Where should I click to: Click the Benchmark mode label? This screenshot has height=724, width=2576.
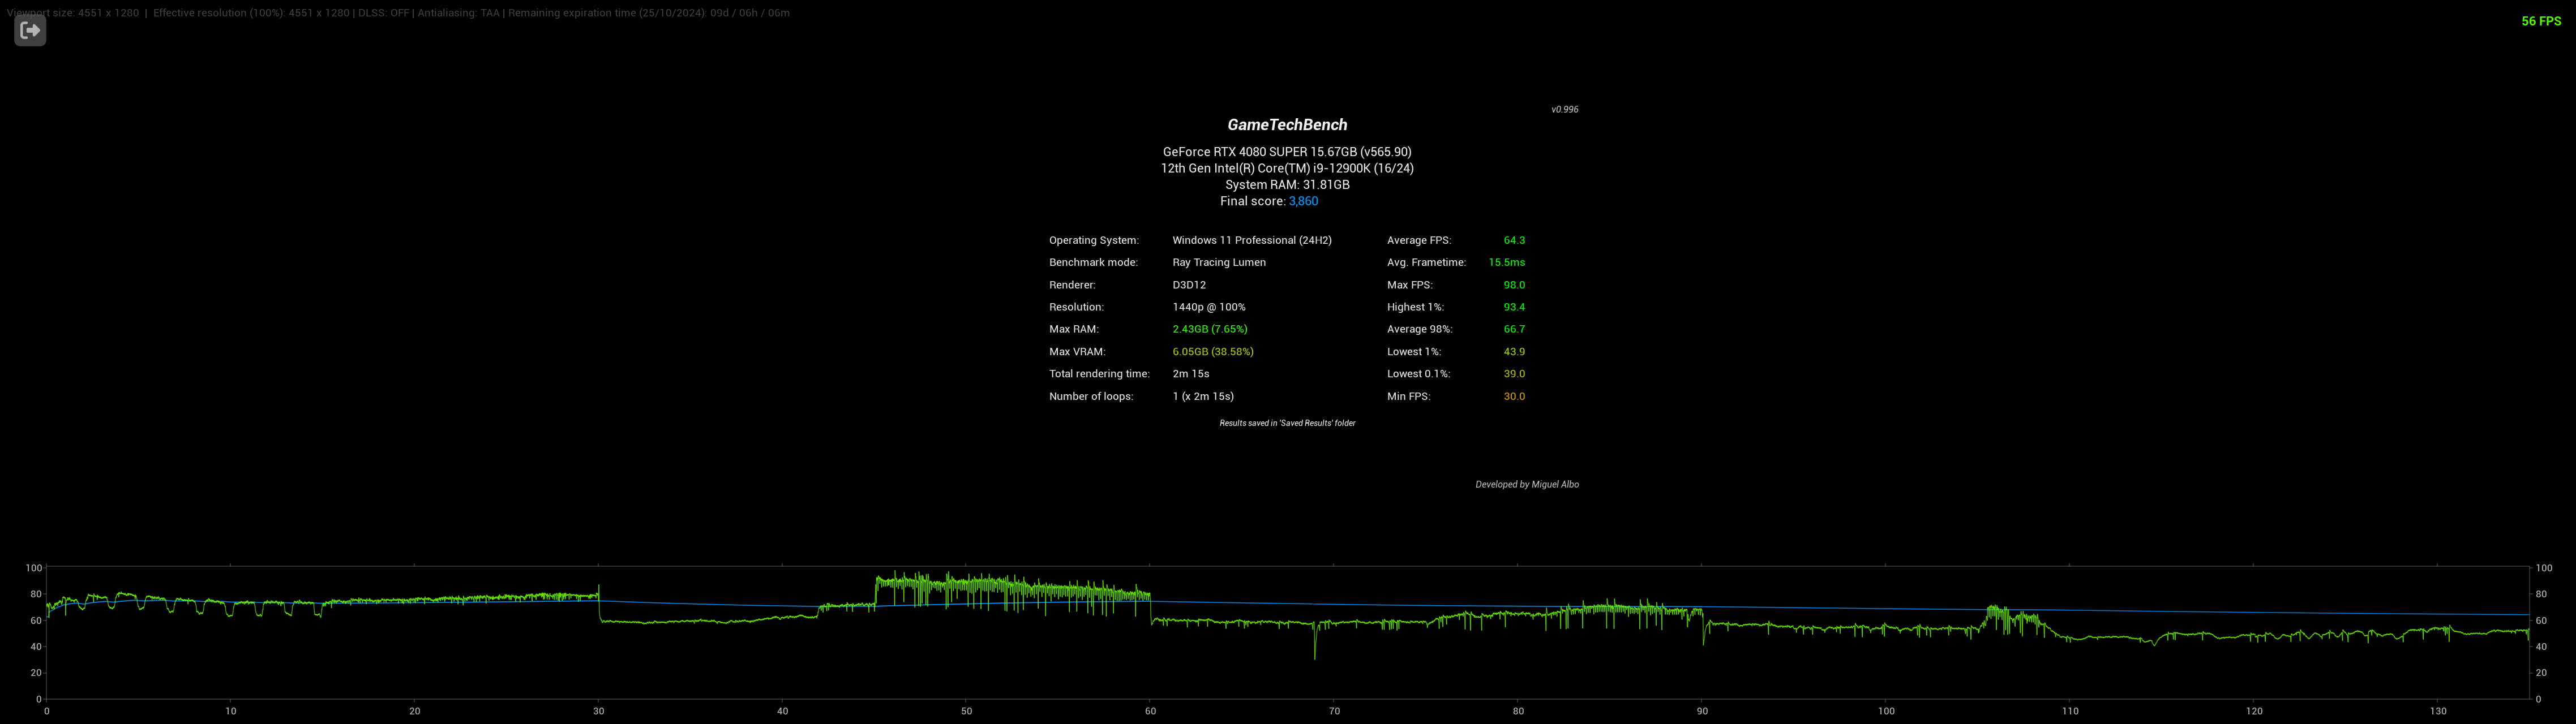click(1093, 262)
